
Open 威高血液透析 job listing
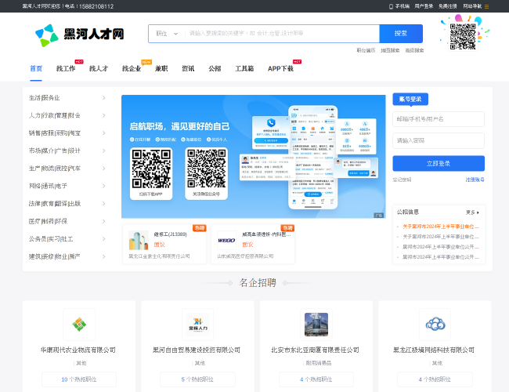click(266, 234)
